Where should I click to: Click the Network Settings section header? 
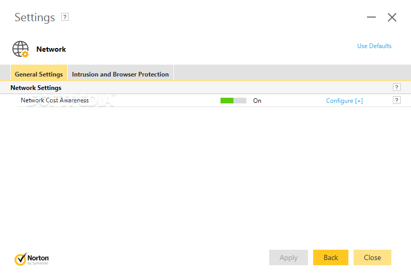click(36, 88)
